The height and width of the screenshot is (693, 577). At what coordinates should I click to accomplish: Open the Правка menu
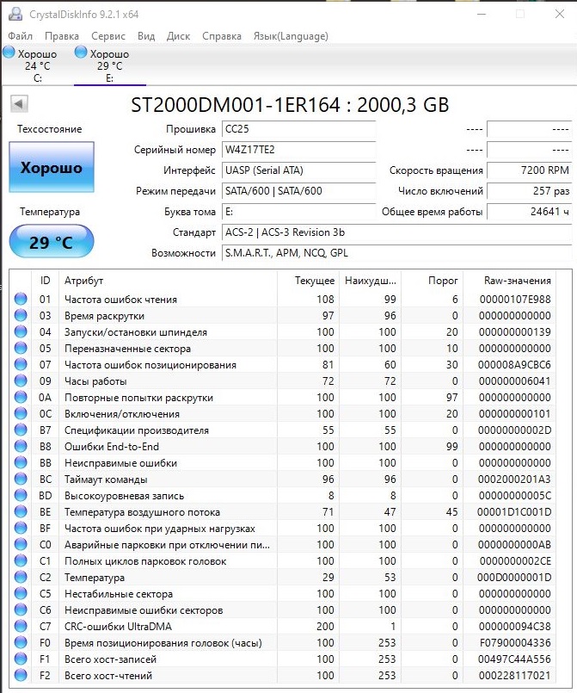point(62,36)
